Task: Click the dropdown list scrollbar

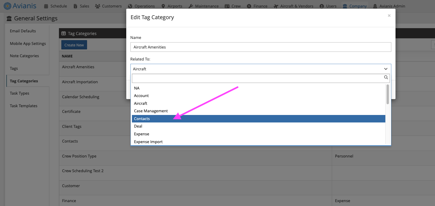Action: (387, 94)
